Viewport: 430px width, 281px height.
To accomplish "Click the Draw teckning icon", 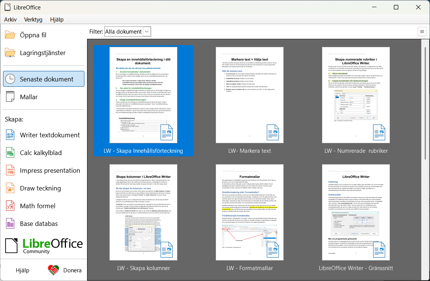I will [x=10, y=188].
